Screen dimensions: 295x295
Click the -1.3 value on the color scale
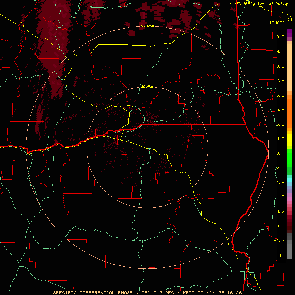[x=279, y=241]
